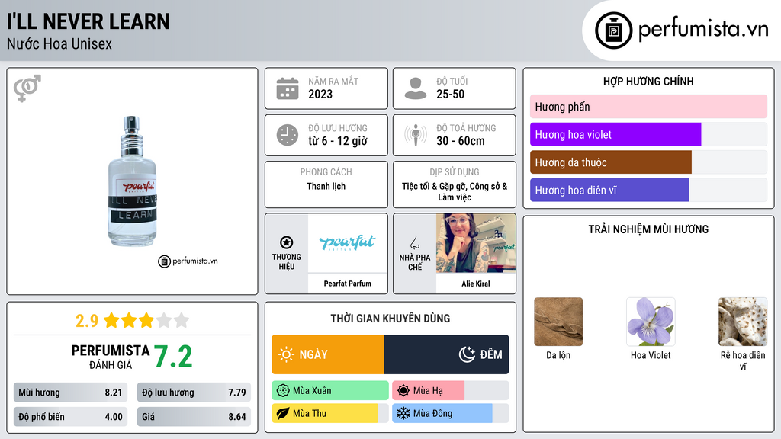Click the Hương hoa violet accord bar
Screen dimensions: 781x439
648,134
